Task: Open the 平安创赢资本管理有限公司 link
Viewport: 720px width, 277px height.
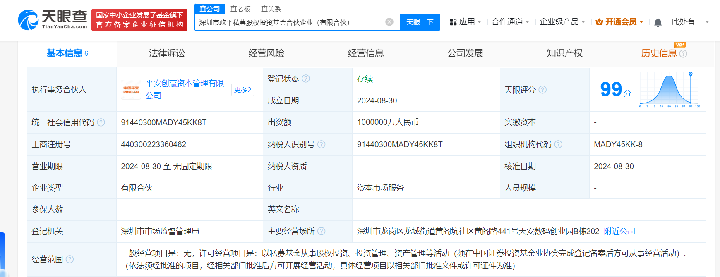Action: [185, 89]
